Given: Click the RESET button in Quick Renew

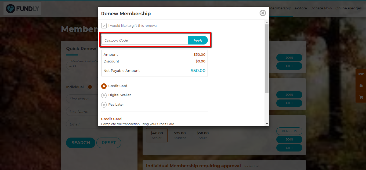Looking at the screenshot, I should tap(109, 143).
